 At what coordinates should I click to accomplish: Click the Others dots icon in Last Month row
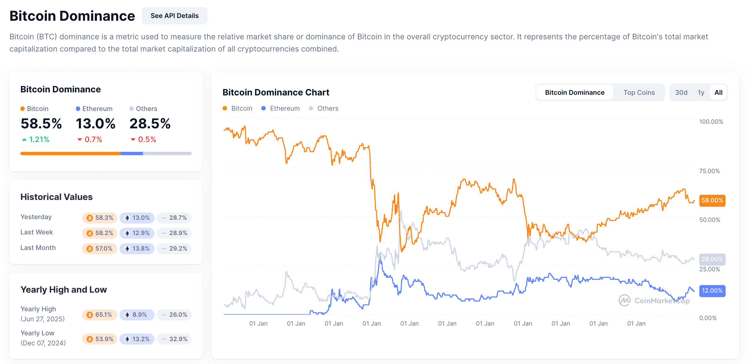[x=164, y=249]
